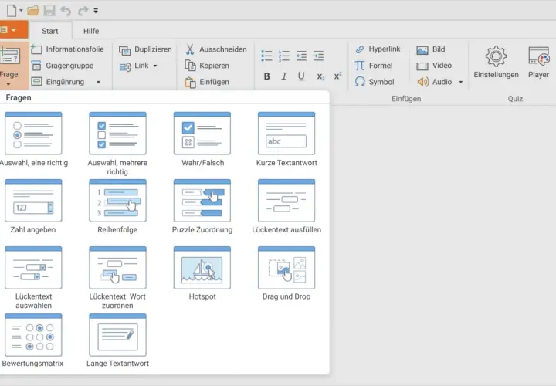Viewport: 556px width, 386px height.
Task: Click the open folder icon
Action: pyautogui.click(x=33, y=11)
